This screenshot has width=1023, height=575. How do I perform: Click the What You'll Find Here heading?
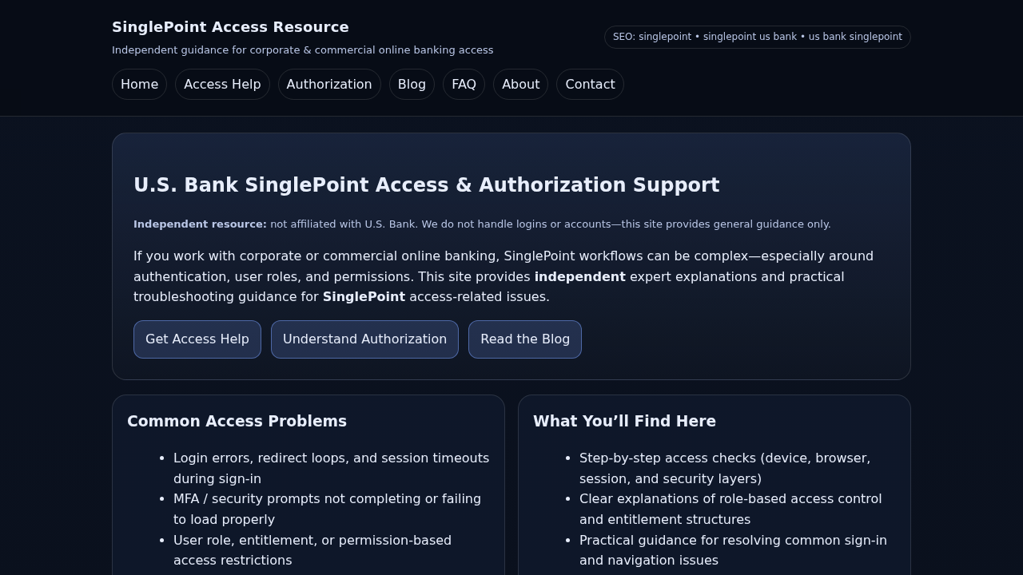[624, 421]
